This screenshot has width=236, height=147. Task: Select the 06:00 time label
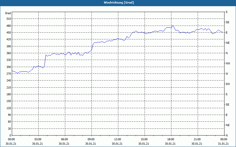[64, 139]
